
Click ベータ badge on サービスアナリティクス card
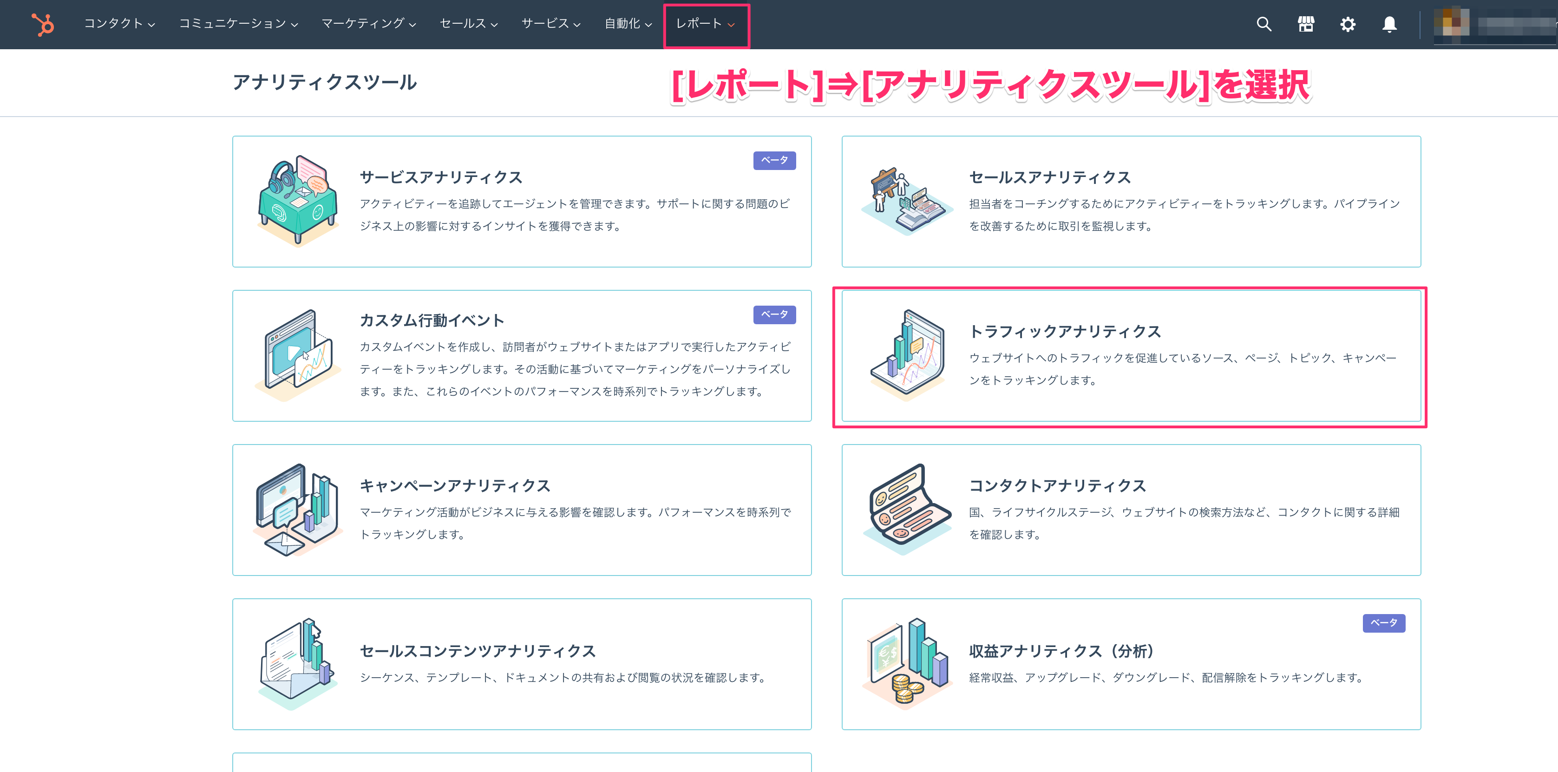tap(774, 160)
